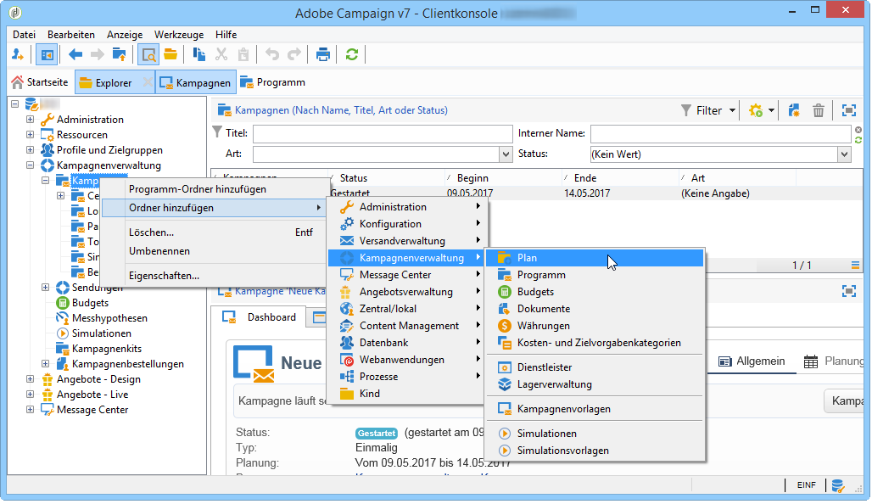This screenshot has width=872, height=504.
Task: Select Umbenennen in the context menu
Action: pyautogui.click(x=159, y=251)
